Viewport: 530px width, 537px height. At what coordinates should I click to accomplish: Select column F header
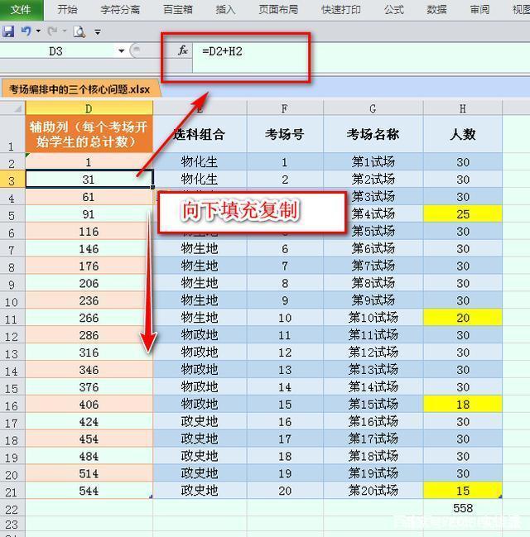(x=285, y=108)
